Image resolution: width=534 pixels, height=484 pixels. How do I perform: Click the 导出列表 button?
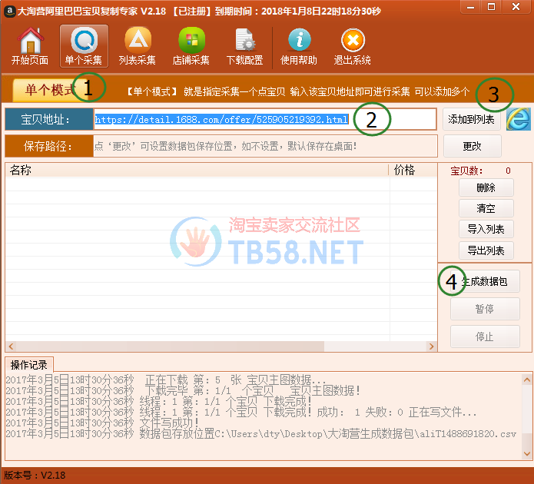coord(486,250)
